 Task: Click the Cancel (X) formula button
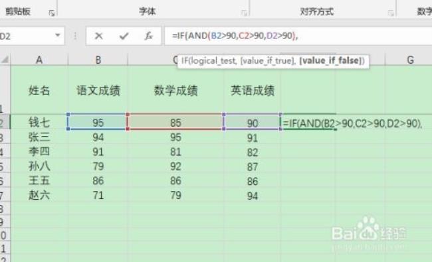click(x=98, y=36)
